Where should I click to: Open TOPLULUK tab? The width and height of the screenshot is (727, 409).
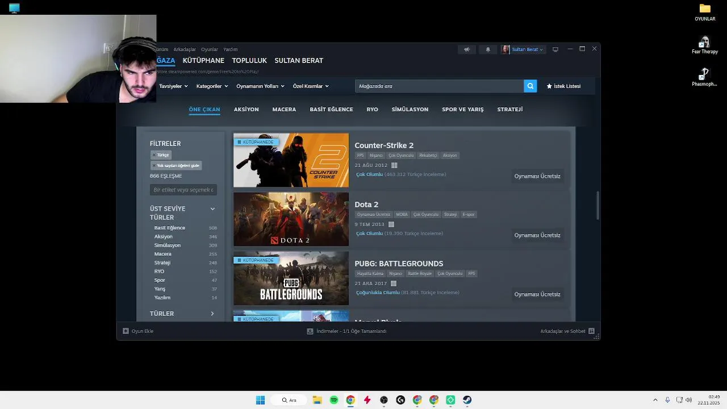click(249, 61)
